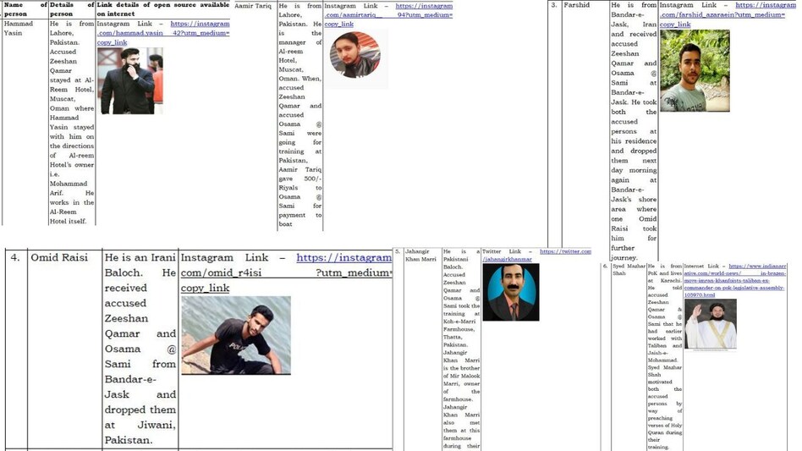Select the photo in Hammad Yasin row
Image resolution: width=802 pixels, height=451 pixels.
pos(129,81)
